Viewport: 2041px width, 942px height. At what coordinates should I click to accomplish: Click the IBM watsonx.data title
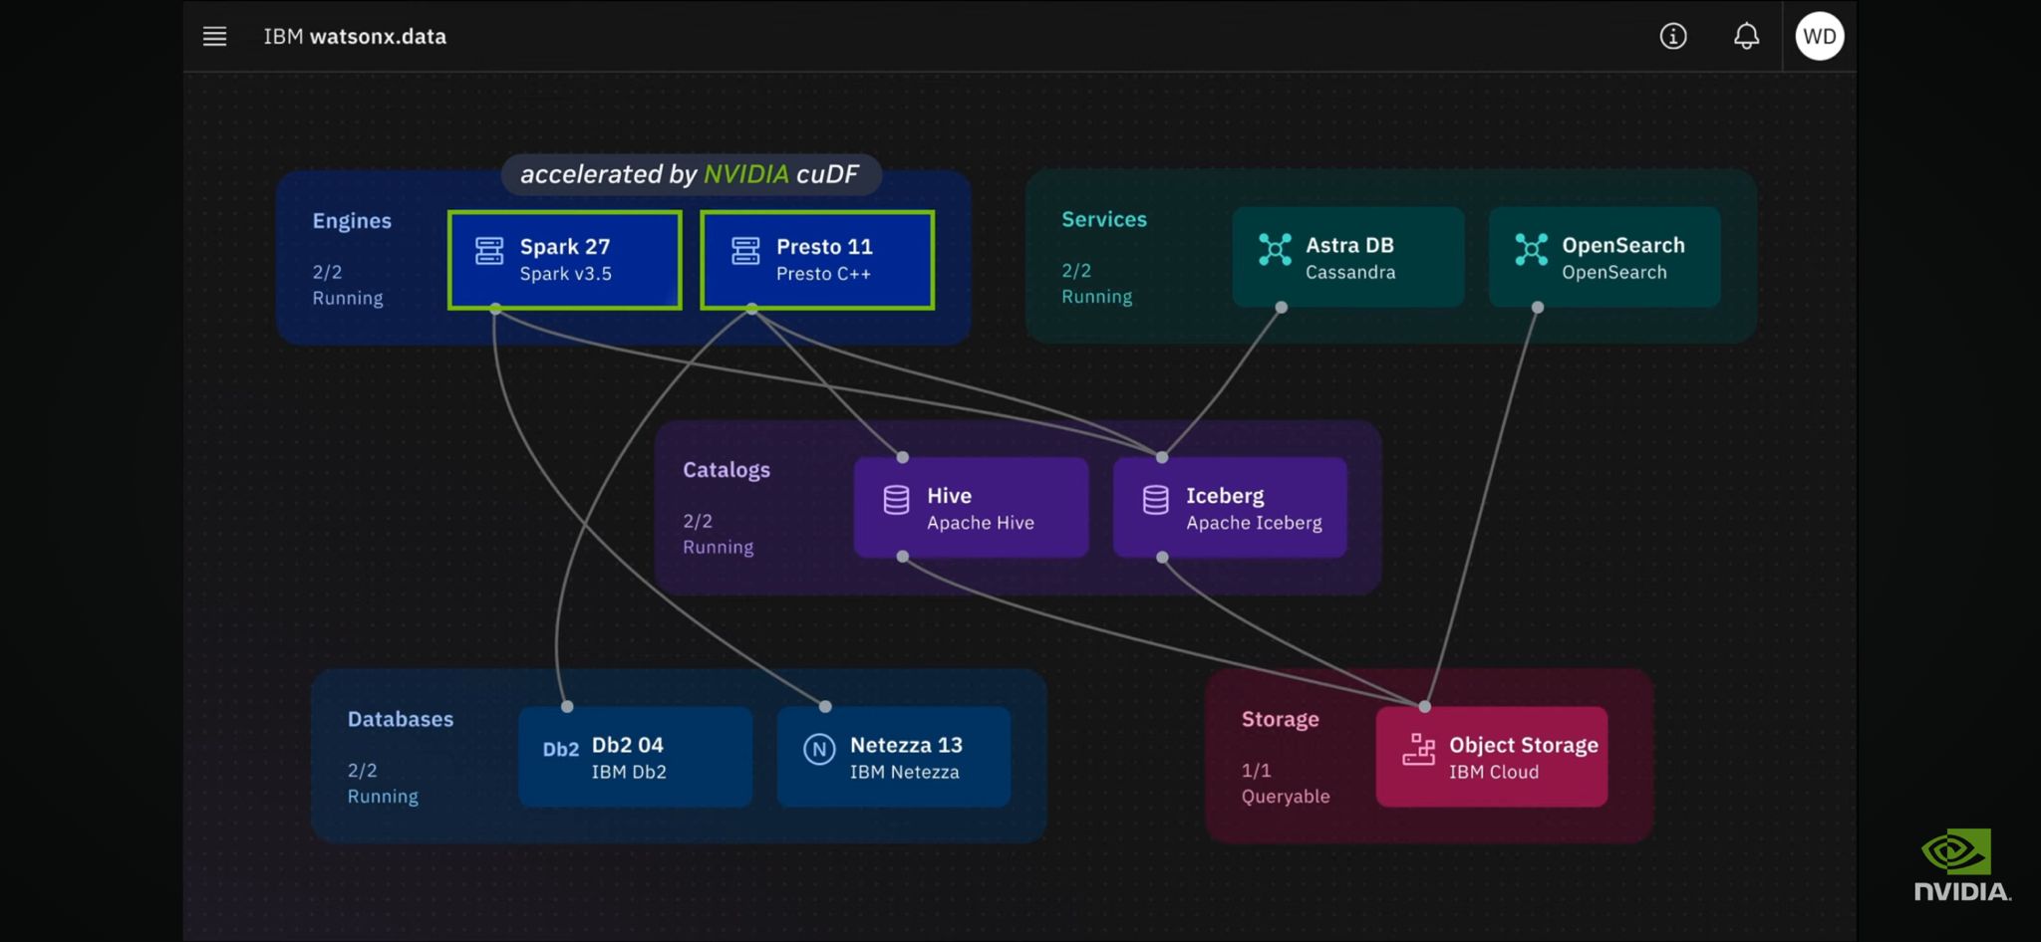355,37
